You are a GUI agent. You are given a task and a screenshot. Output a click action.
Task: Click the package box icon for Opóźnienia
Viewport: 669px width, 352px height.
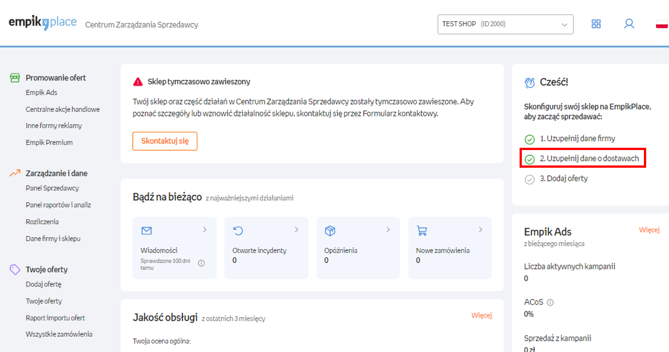pyautogui.click(x=330, y=230)
